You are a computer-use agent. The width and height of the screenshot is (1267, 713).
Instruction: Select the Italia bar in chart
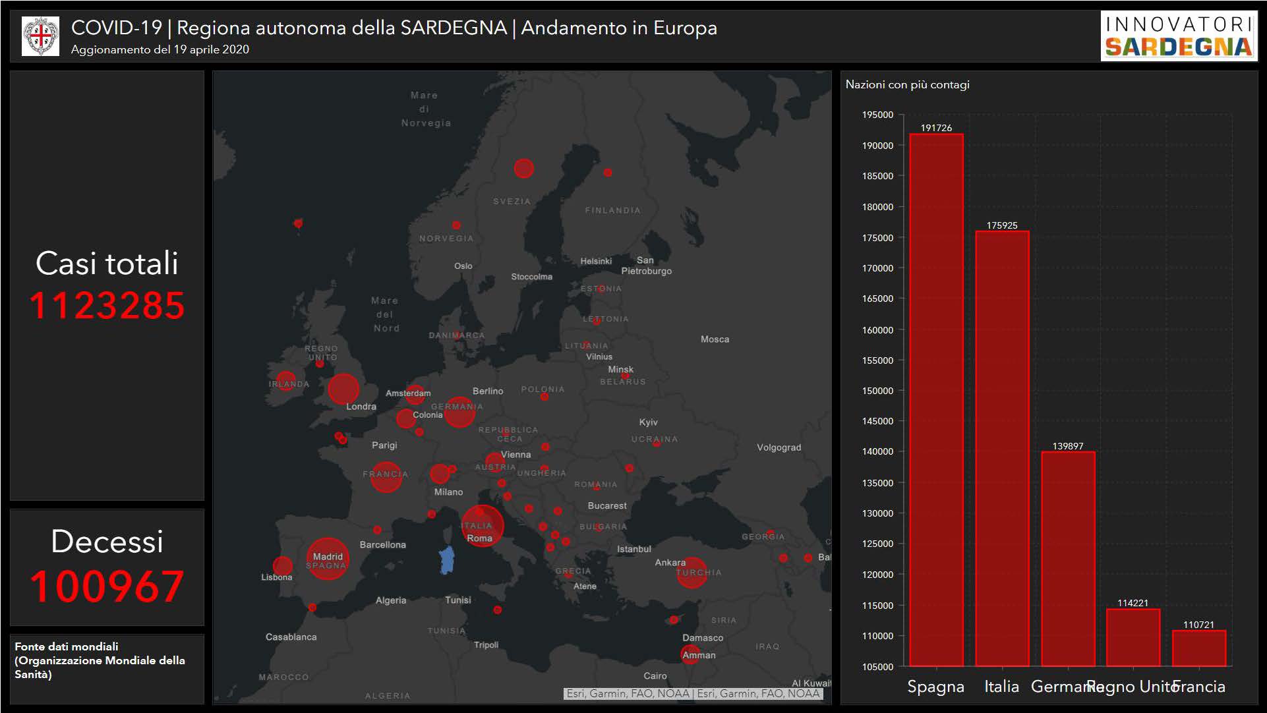point(1002,448)
